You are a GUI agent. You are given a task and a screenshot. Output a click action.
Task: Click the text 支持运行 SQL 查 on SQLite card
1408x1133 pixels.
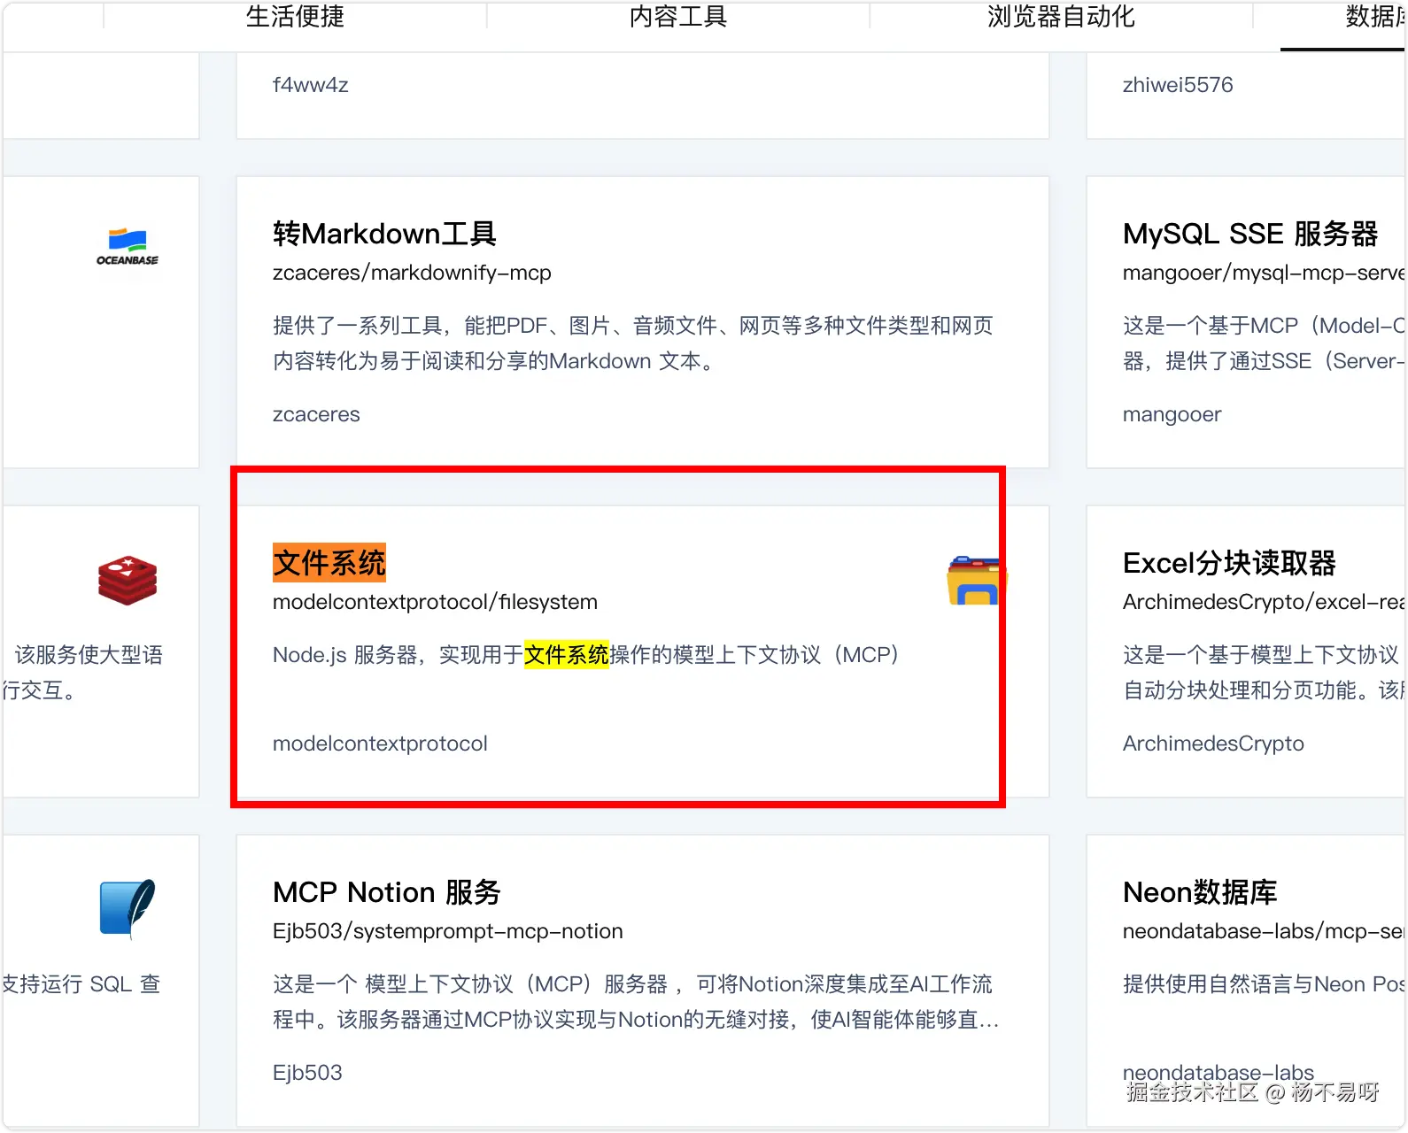pyautogui.click(x=81, y=984)
